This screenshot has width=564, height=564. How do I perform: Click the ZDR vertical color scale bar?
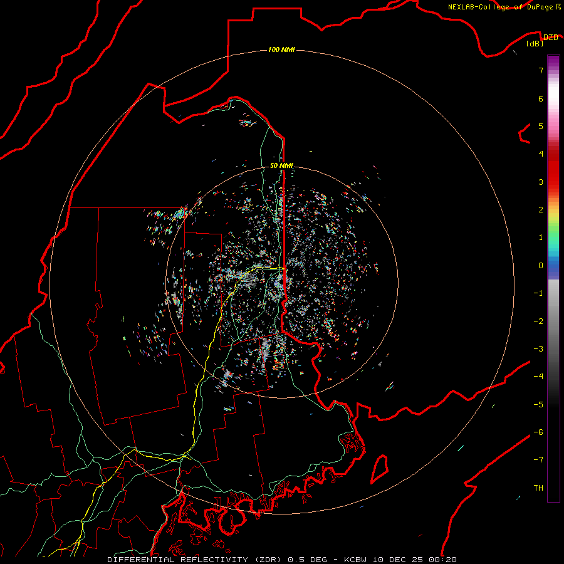pyautogui.click(x=553, y=278)
